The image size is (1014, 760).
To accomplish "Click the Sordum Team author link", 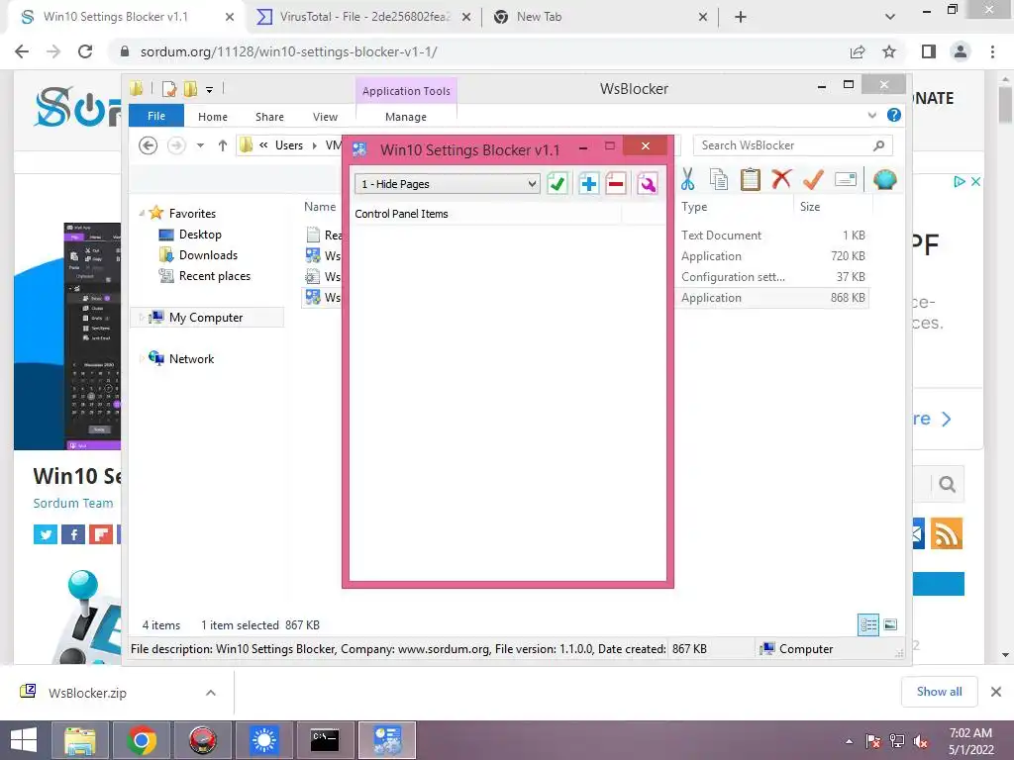I will point(73,503).
